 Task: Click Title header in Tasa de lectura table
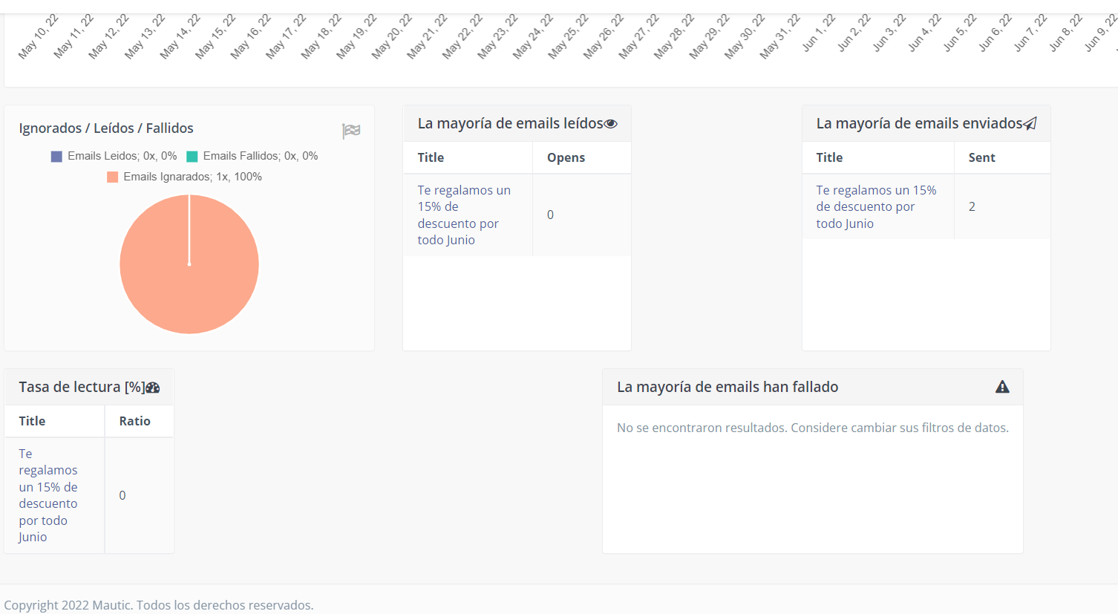[32, 421]
